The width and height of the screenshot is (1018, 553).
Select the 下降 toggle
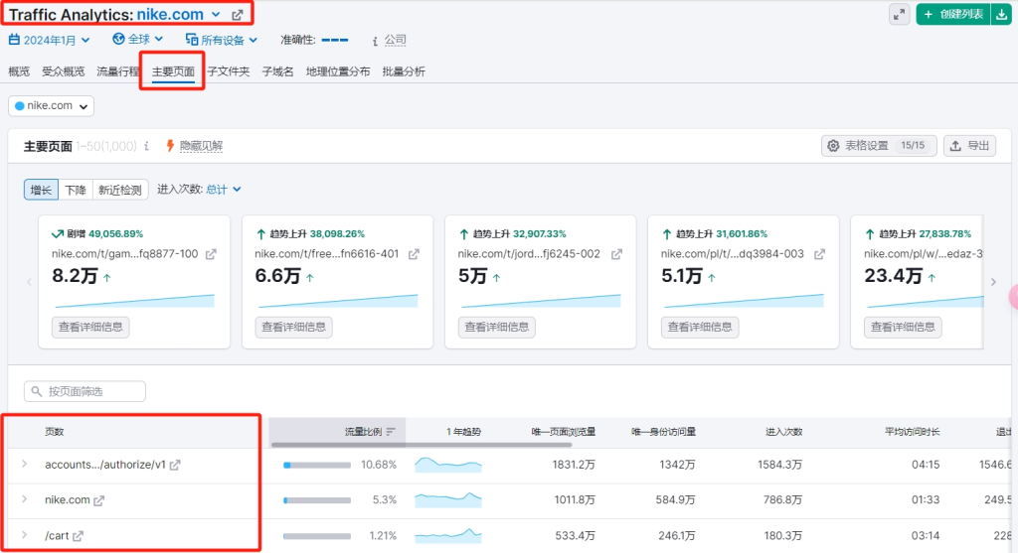(76, 190)
